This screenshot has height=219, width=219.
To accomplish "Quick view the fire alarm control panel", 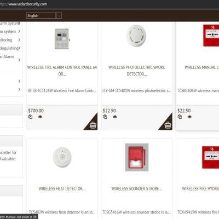I will (40, 117).
